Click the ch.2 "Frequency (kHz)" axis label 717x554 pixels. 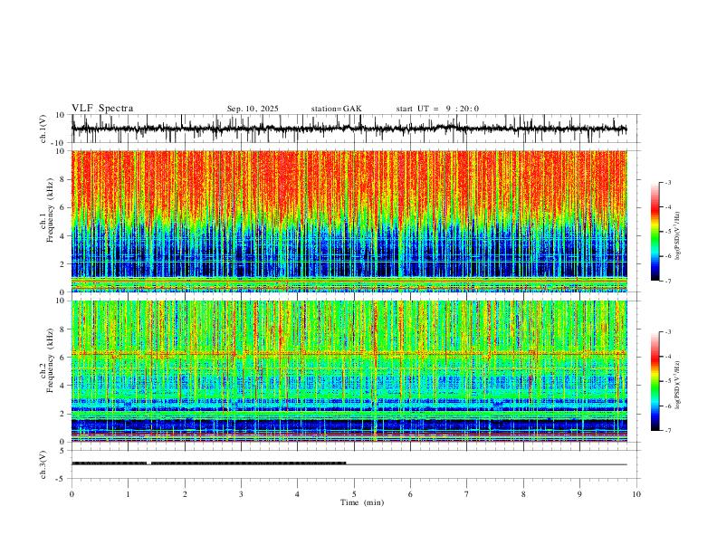coord(51,360)
